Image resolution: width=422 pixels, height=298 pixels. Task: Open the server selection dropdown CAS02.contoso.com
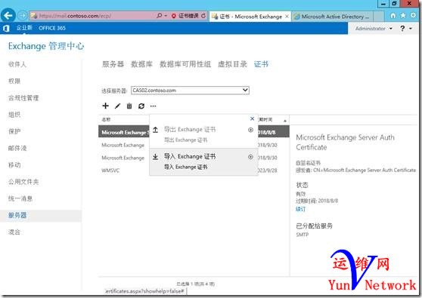click(190, 91)
